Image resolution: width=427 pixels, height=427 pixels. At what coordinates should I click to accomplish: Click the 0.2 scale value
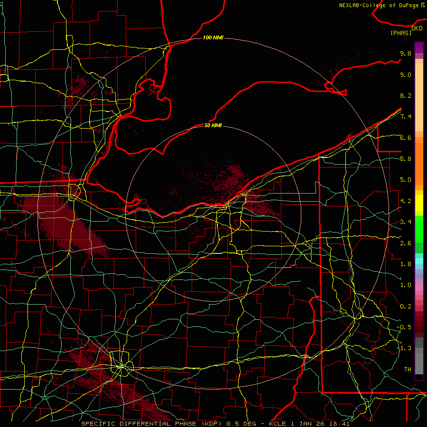[x=406, y=306]
